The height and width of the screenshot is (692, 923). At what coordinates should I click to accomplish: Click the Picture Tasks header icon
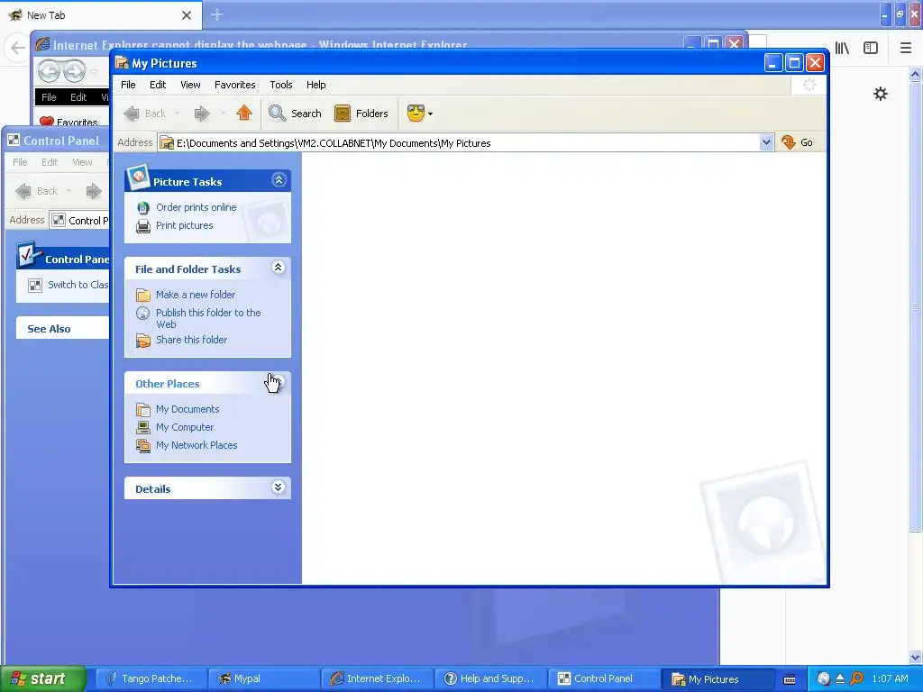[138, 177]
